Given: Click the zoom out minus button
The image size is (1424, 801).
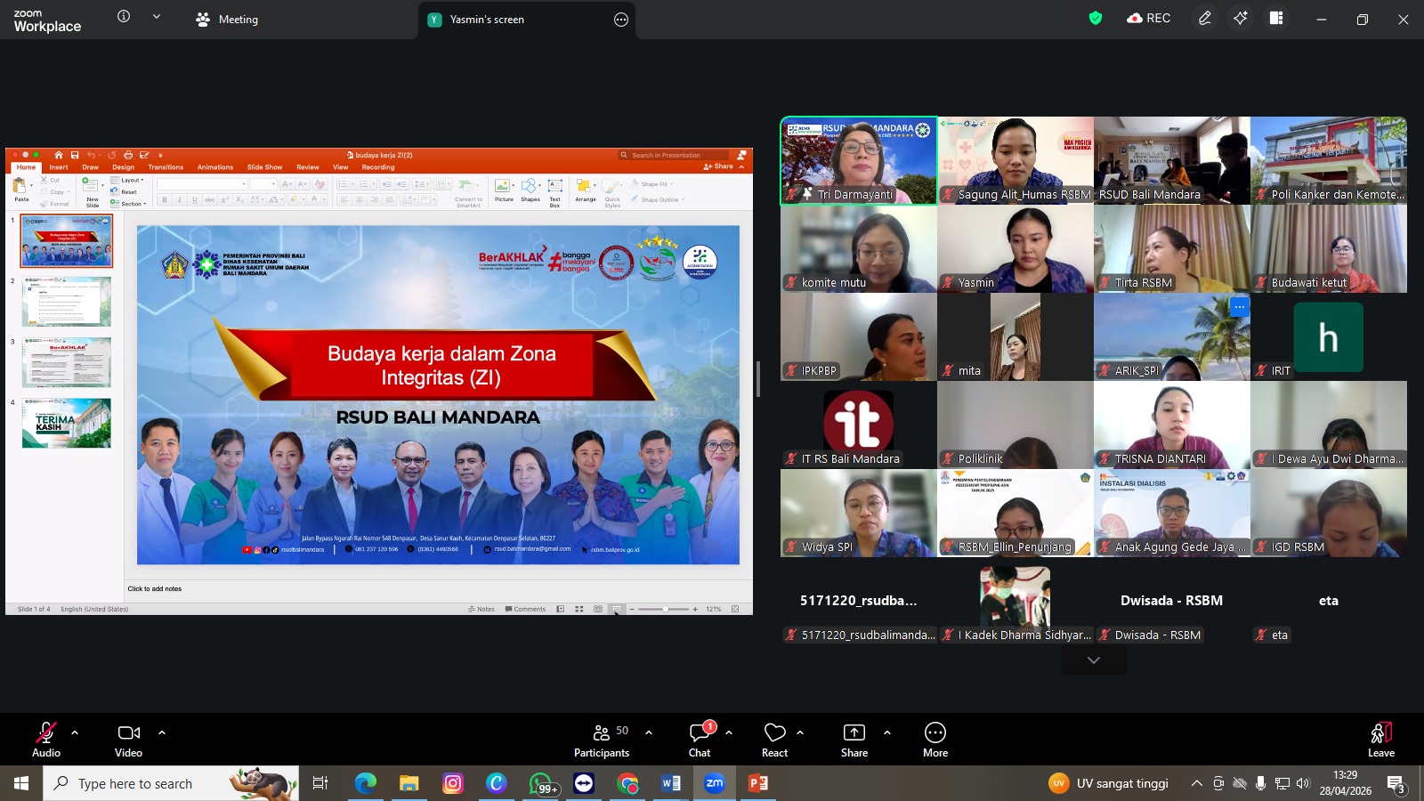Looking at the screenshot, I should [x=632, y=609].
